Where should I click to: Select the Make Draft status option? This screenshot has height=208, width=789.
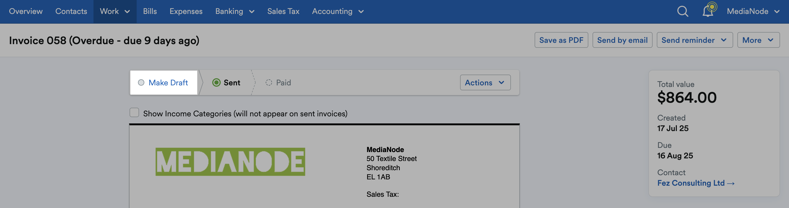(x=168, y=82)
